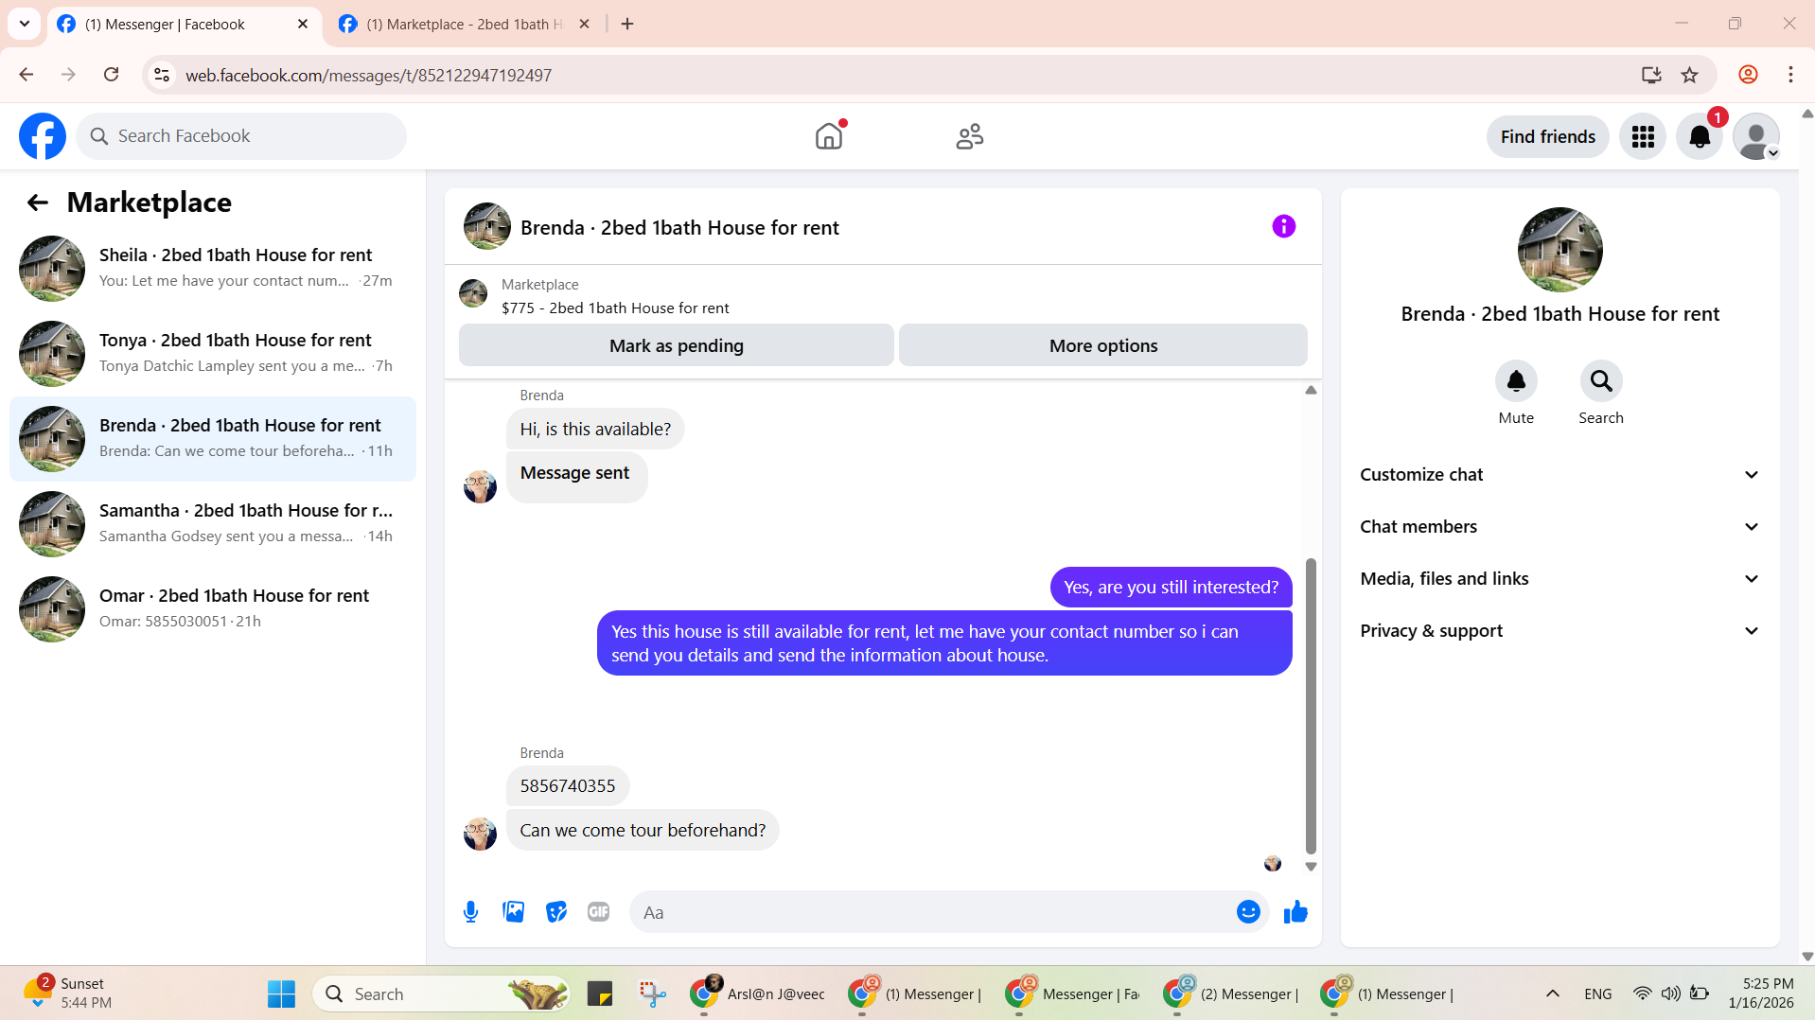Click 'Can we come tour beforehand?' message
Viewport: 1815px width, 1020px height.
pyautogui.click(x=643, y=830)
